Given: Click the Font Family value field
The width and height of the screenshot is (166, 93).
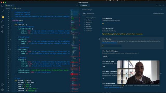Looking at the screenshot, I should (132, 34).
